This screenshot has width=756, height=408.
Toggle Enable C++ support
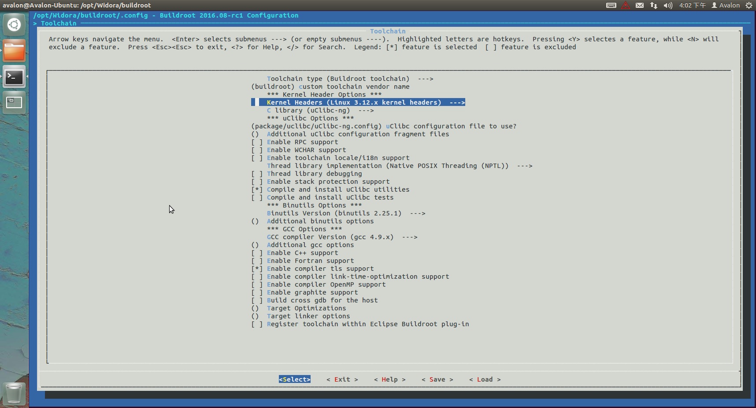(295, 253)
